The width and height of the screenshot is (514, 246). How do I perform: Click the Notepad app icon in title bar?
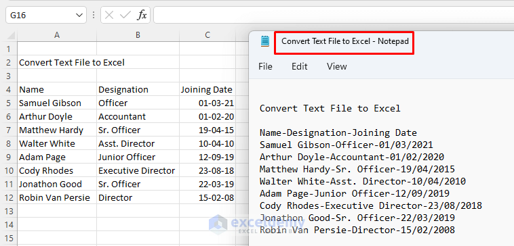click(265, 41)
